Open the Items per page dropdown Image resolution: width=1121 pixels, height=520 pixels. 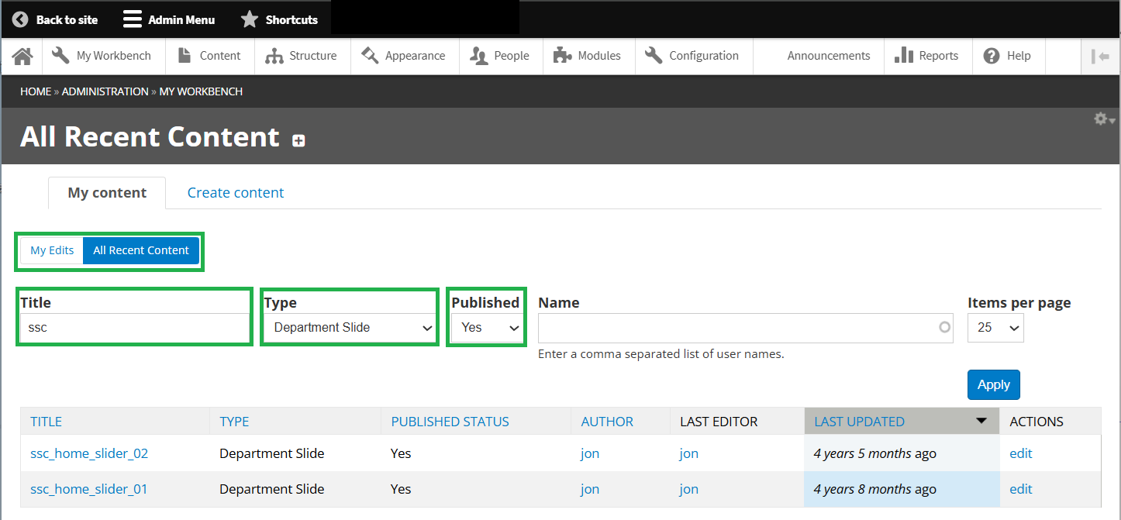[x=995, y=328]
